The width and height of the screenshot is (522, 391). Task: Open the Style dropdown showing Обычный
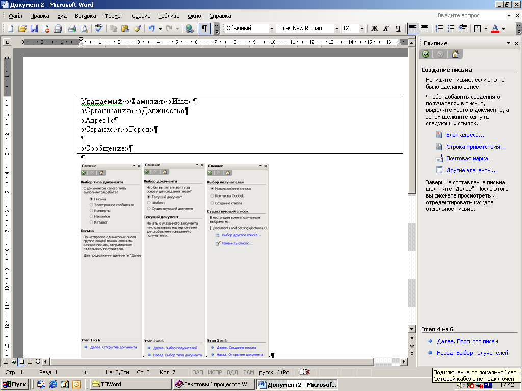pos(271,29)
